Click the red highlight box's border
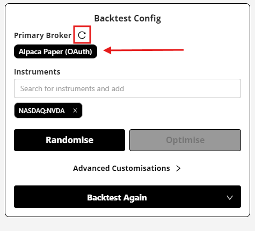The height and width of the screenshot is (231, 255). [x=82, y=26]
